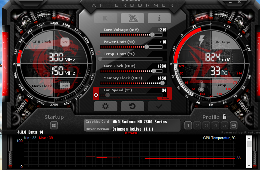Click the lightning bolt voltage icon
The height and width of the screenshot is (170, 260).
click(x=201, y=40)
